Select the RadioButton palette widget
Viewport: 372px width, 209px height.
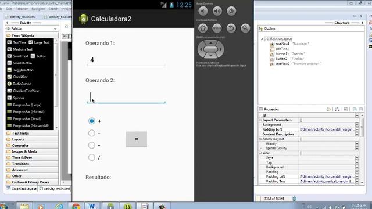point(19,84)
